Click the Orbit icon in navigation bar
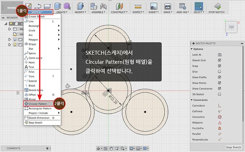 tap(98, 148)
